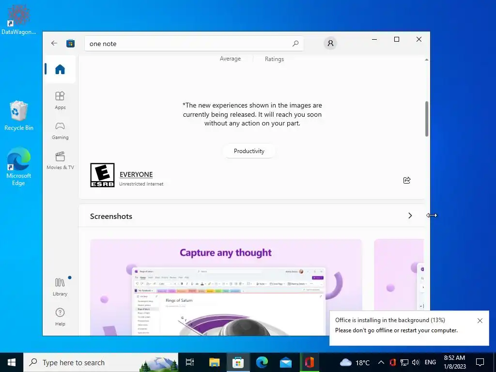Open the Apps section in sidebar

point(60,100)
